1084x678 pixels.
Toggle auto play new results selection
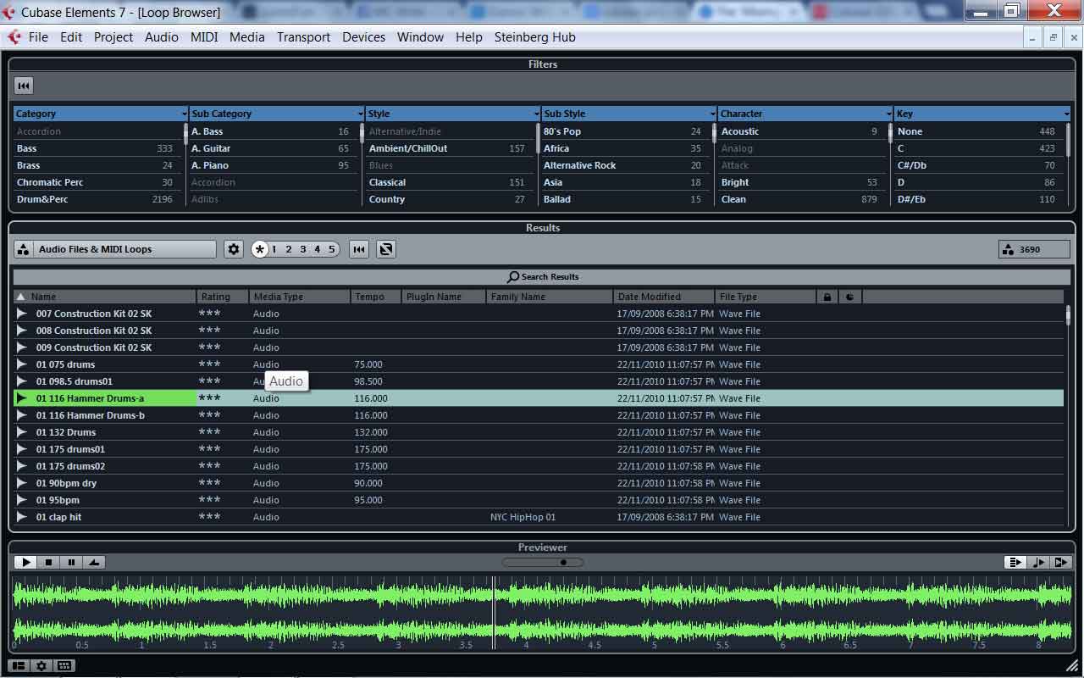[x=1015, y=562]
